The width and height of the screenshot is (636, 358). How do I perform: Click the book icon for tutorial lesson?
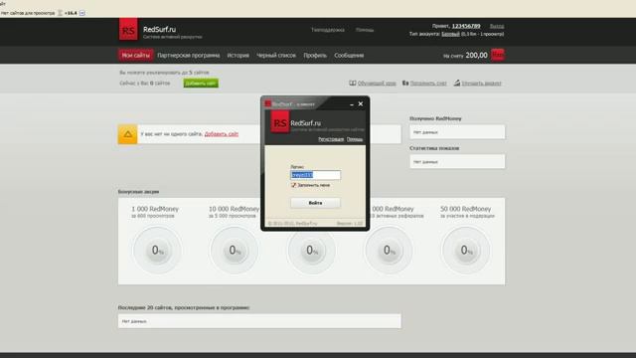coord(353,83)
